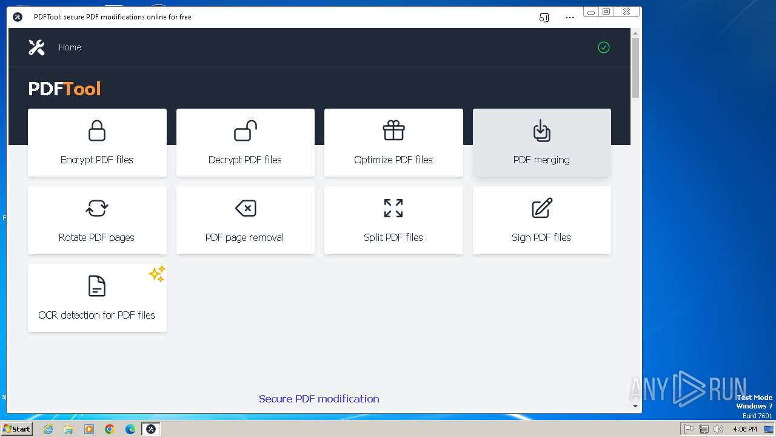Open the Decrypt PDF files tool
776x437 pixels.
point(245,143)
